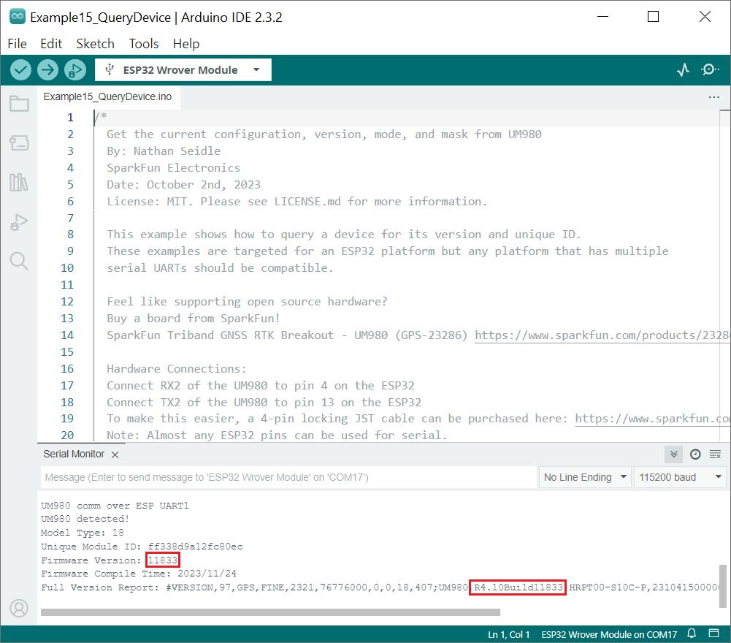Click the user account profile icon
The width and height of the screenshot is (731, 643).
[19, 608]
